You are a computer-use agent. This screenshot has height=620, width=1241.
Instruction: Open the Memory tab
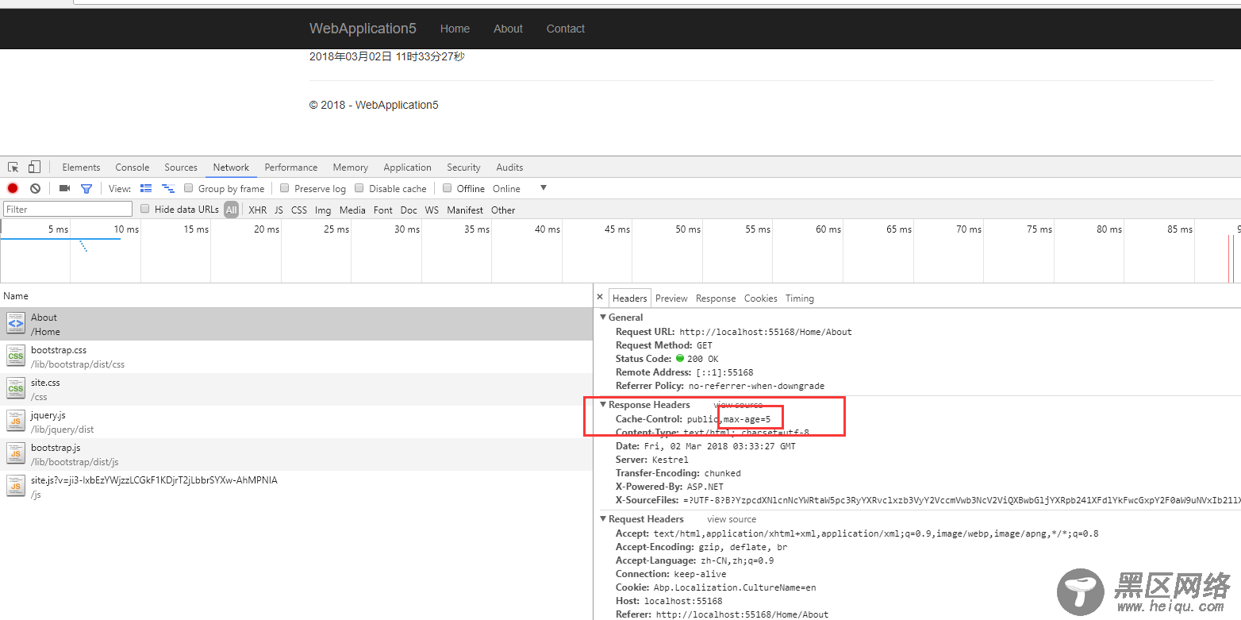point(351,168)
